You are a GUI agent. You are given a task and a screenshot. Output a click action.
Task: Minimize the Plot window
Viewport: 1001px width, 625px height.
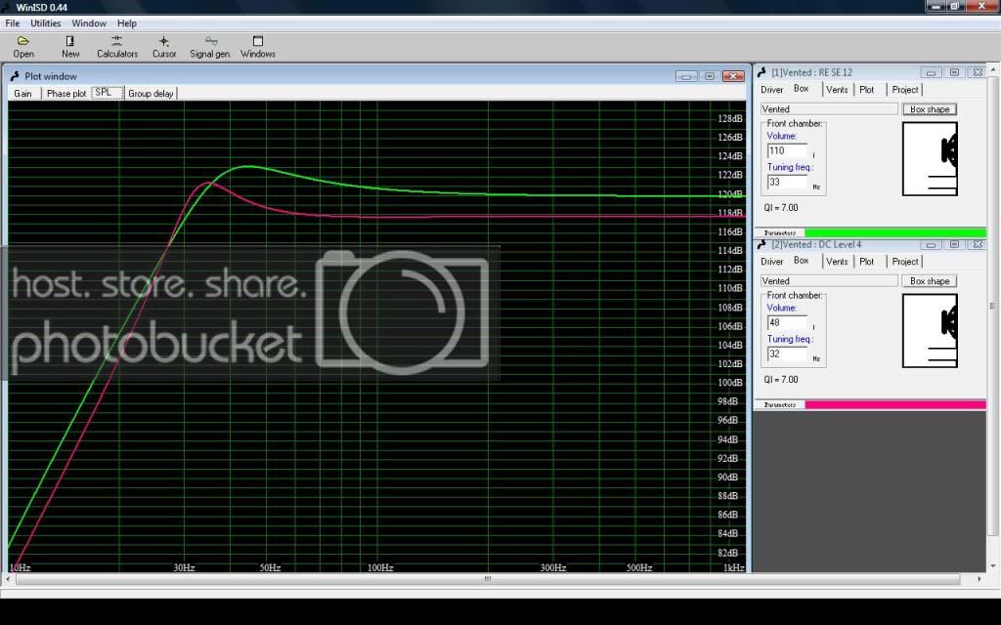(x=686, y=76)
